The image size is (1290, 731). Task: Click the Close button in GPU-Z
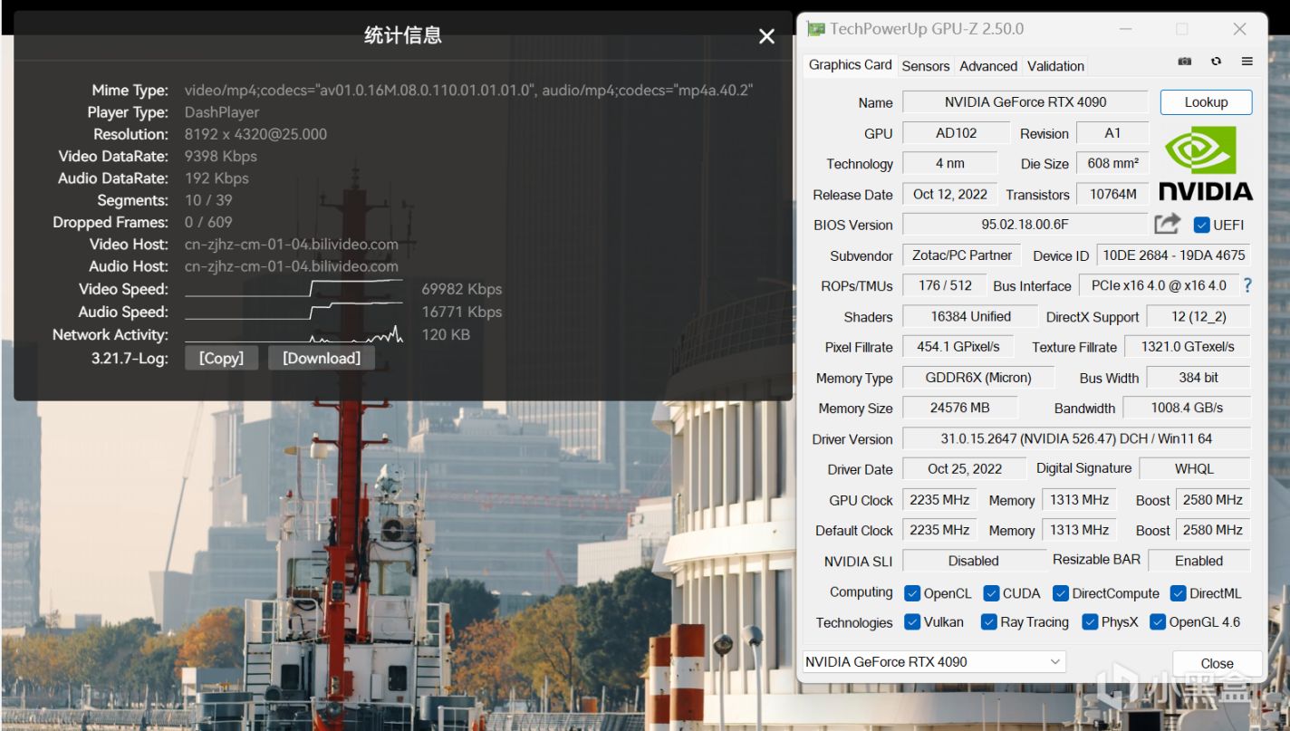click(x=1217, y=663)
